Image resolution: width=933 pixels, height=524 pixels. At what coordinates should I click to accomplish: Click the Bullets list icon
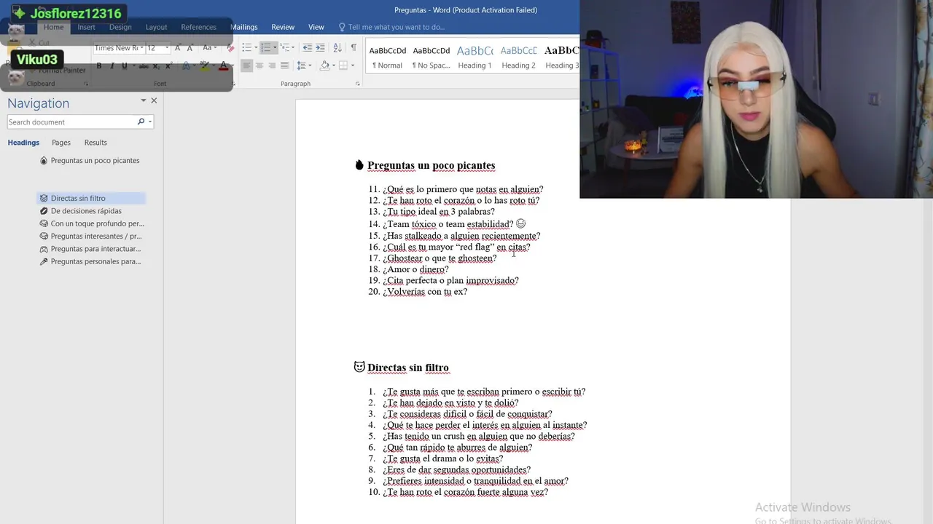[x=246, y=47]
